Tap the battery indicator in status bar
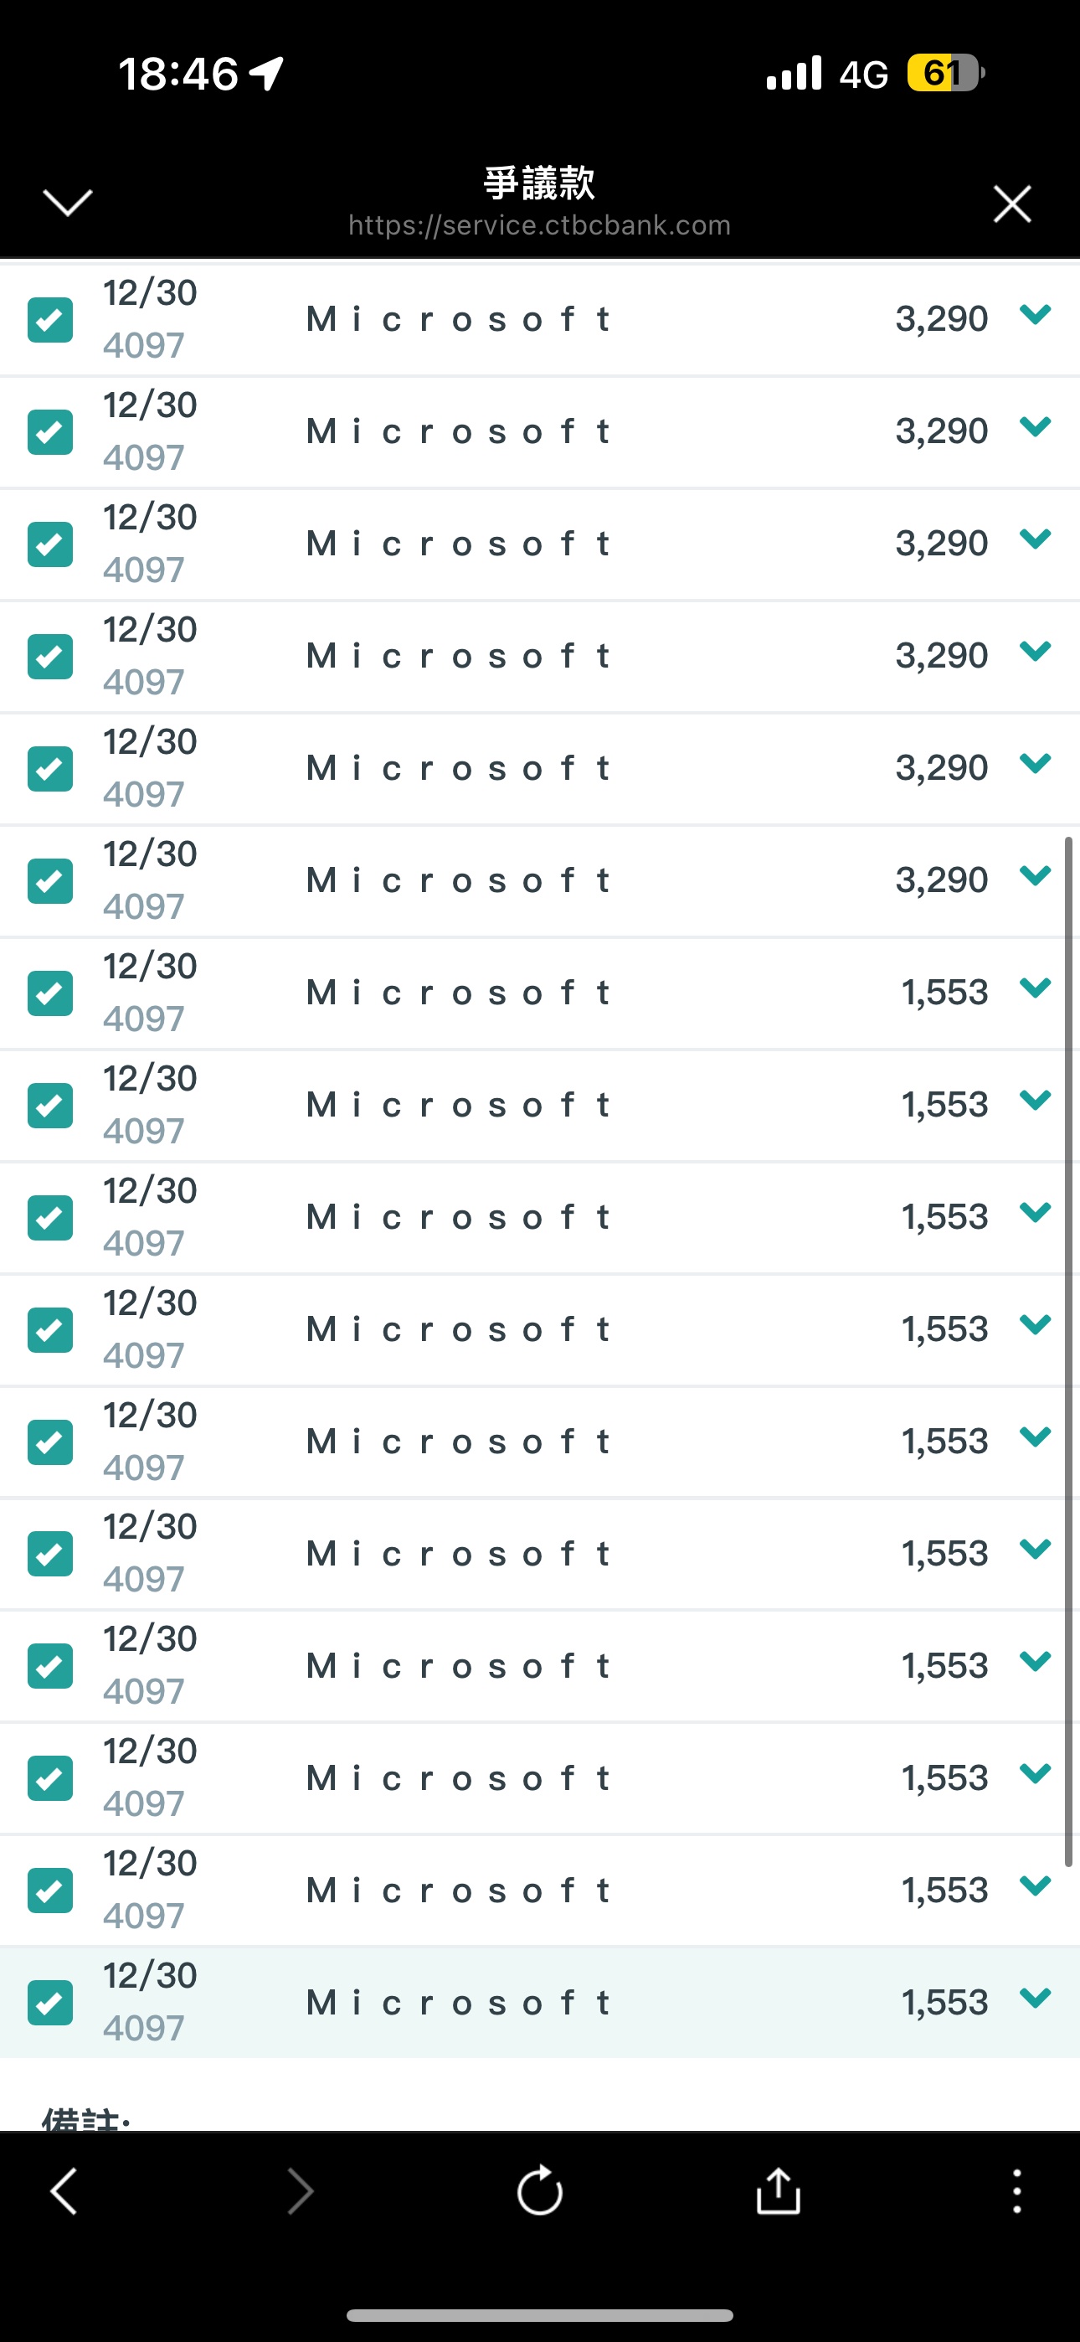The image size is (1080, 2342). (x=945, y=73)
